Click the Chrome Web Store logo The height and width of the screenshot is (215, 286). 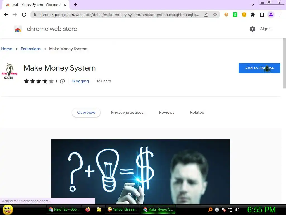[x=18, y=29]
